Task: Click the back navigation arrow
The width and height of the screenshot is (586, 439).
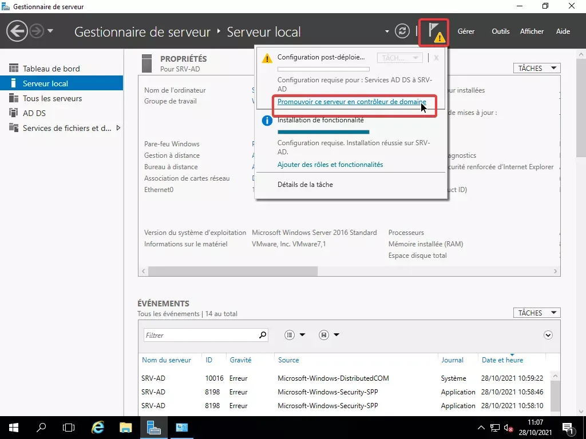Action: click(17, 31)
